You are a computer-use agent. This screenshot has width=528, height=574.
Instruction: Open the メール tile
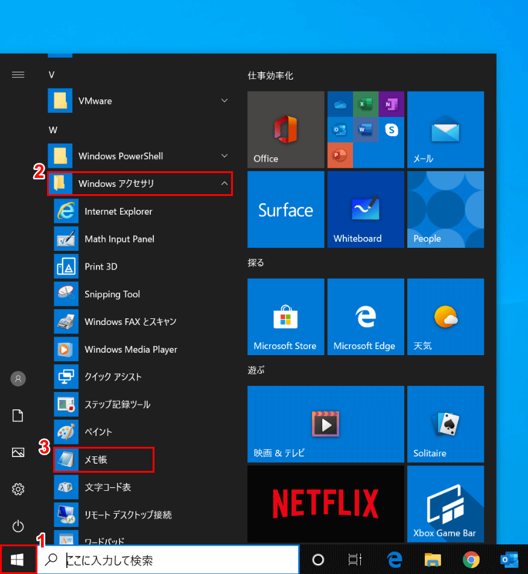point(445,130)
